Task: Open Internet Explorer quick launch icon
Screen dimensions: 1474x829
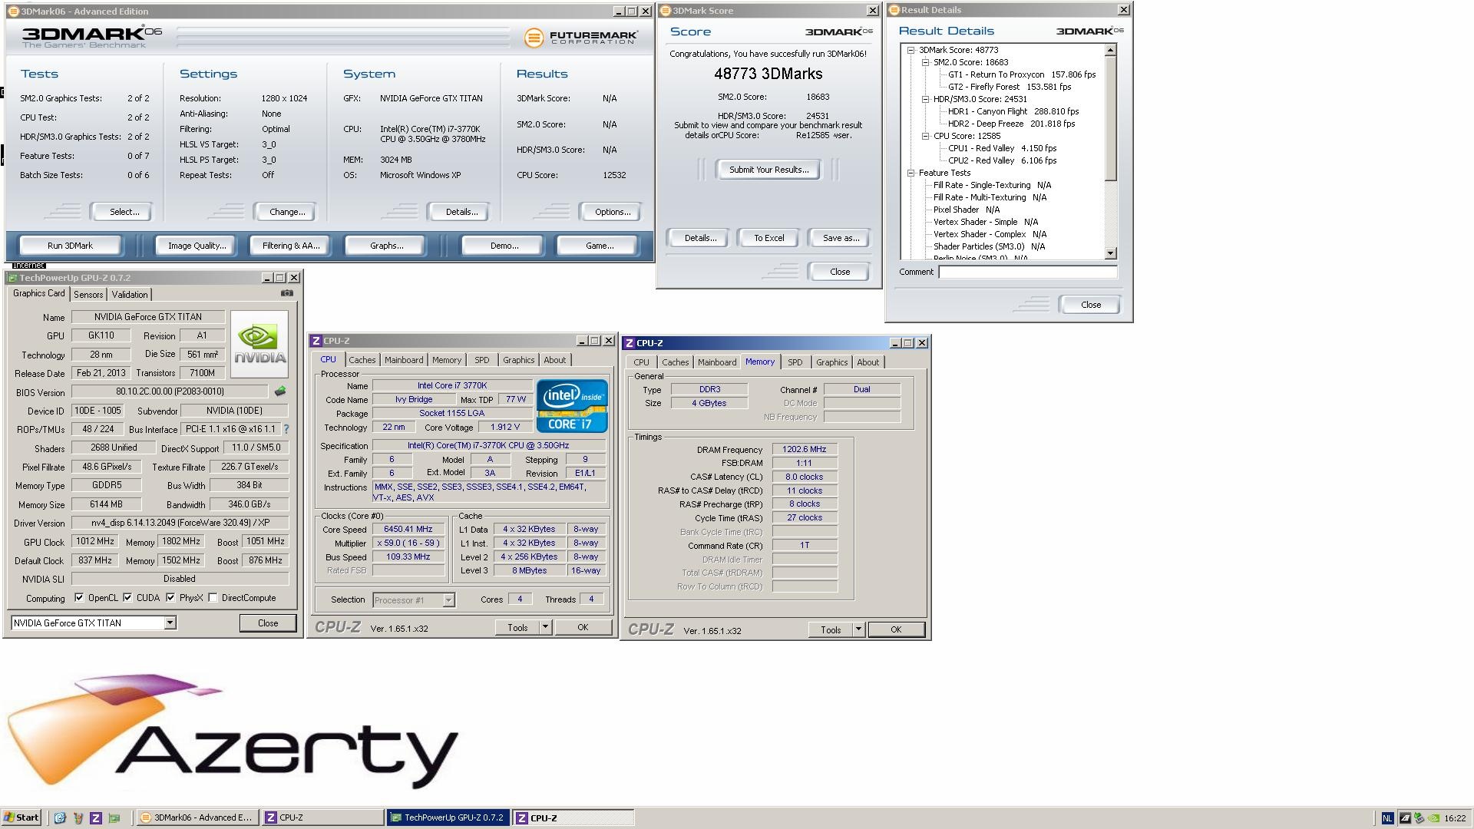Action: pos(60,817)
